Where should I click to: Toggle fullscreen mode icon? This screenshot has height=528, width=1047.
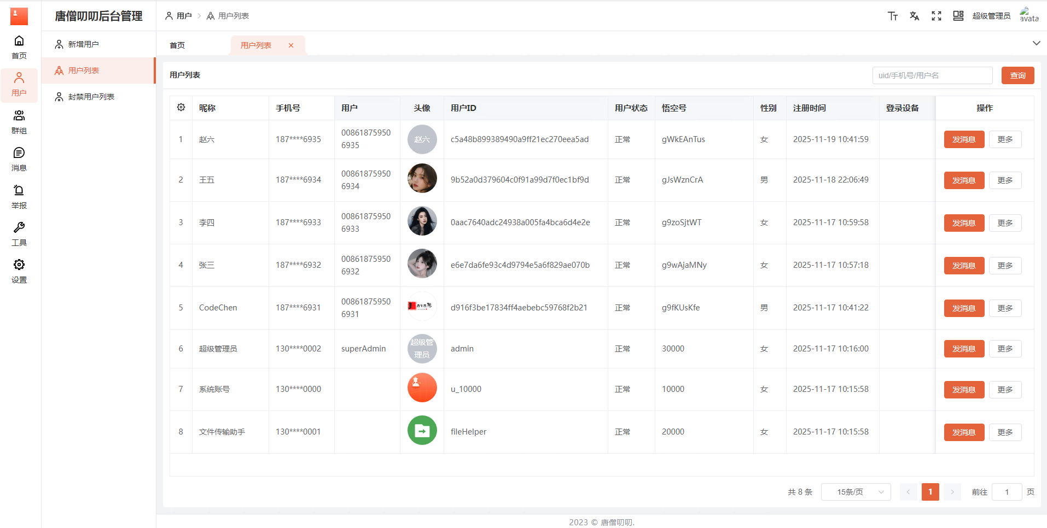[936, 16]
